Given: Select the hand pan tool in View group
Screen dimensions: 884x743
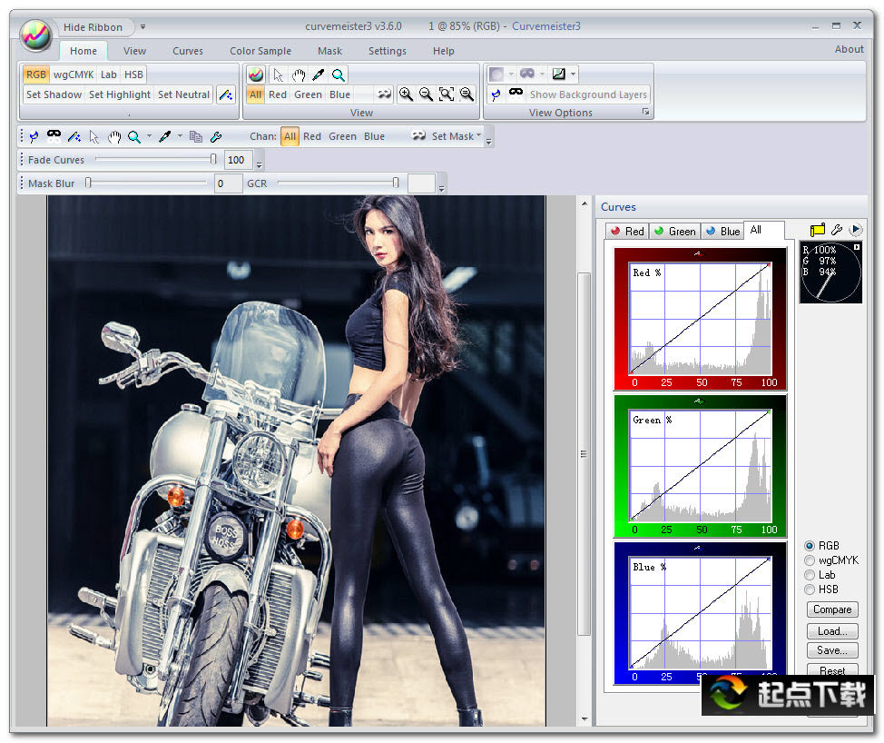Looking at the screenshot, I should (x=299, y=75).
